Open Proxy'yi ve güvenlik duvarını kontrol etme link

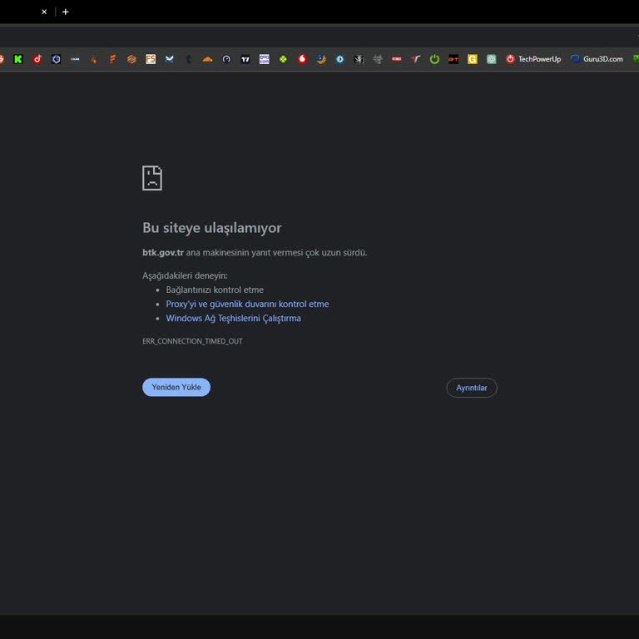[247, 304]
